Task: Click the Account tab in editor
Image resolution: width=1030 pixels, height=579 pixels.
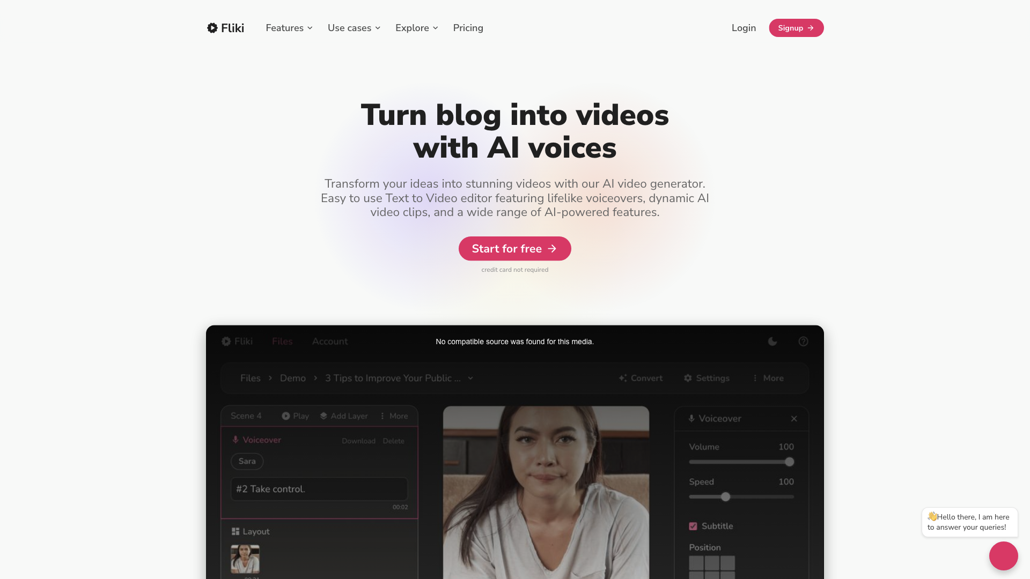Action: [330, 342]
